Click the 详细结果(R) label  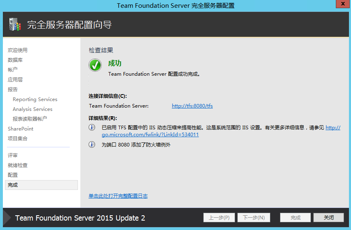pos(103,118)
